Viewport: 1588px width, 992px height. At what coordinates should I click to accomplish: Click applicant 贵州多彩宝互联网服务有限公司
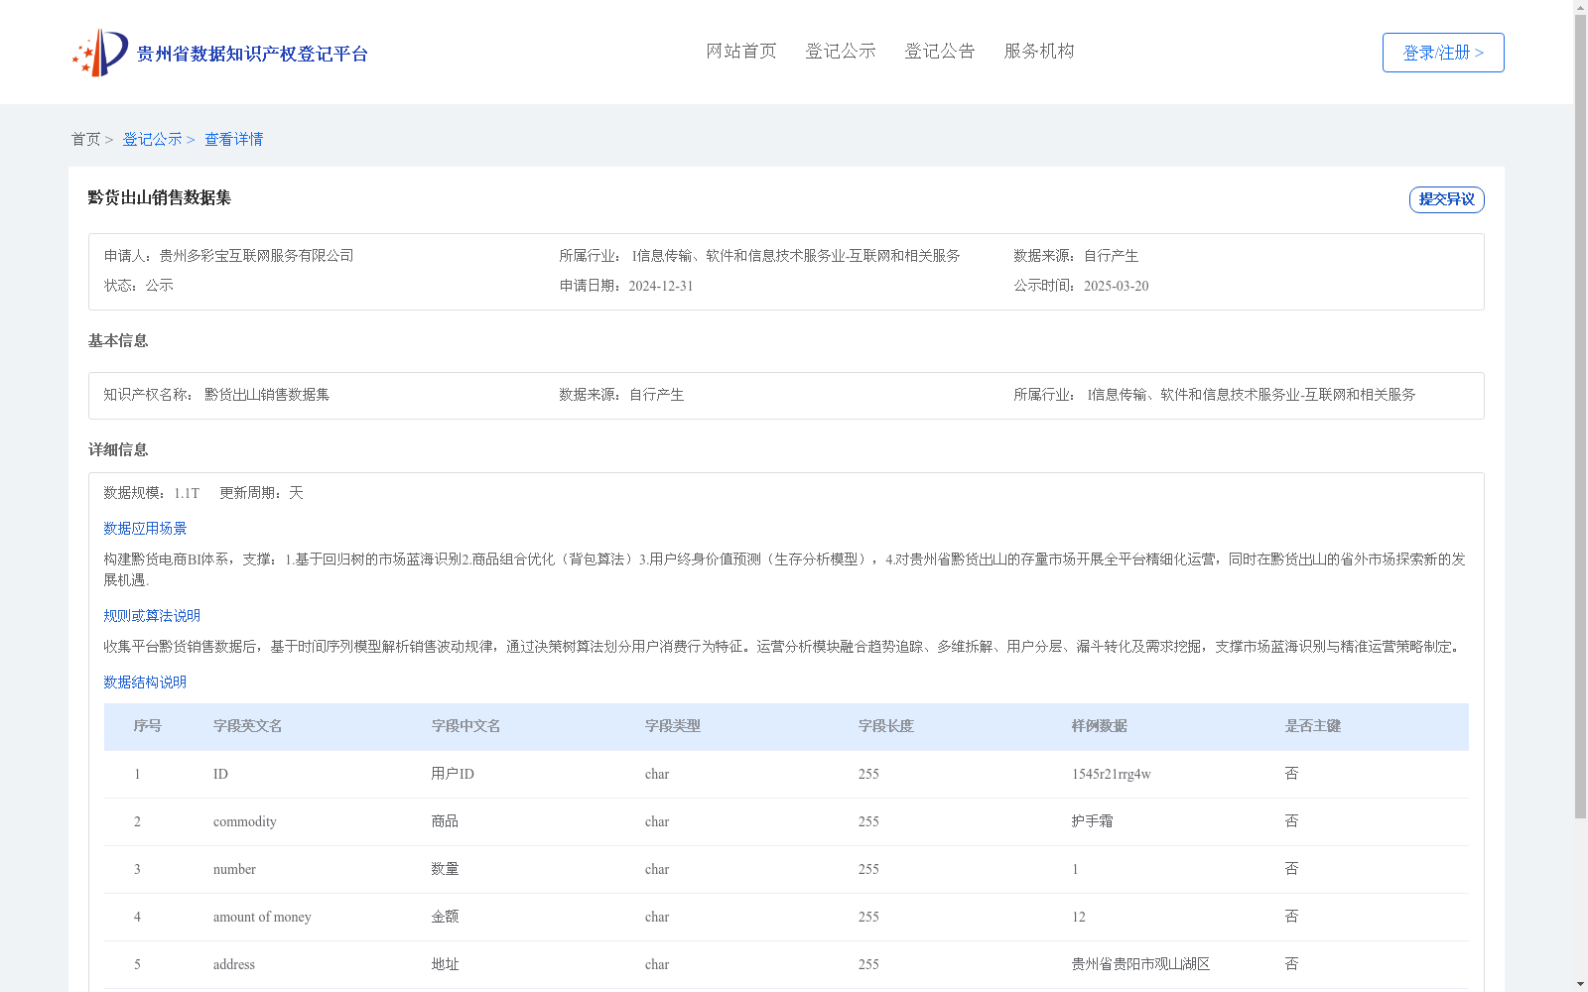[x=257, y=256]
